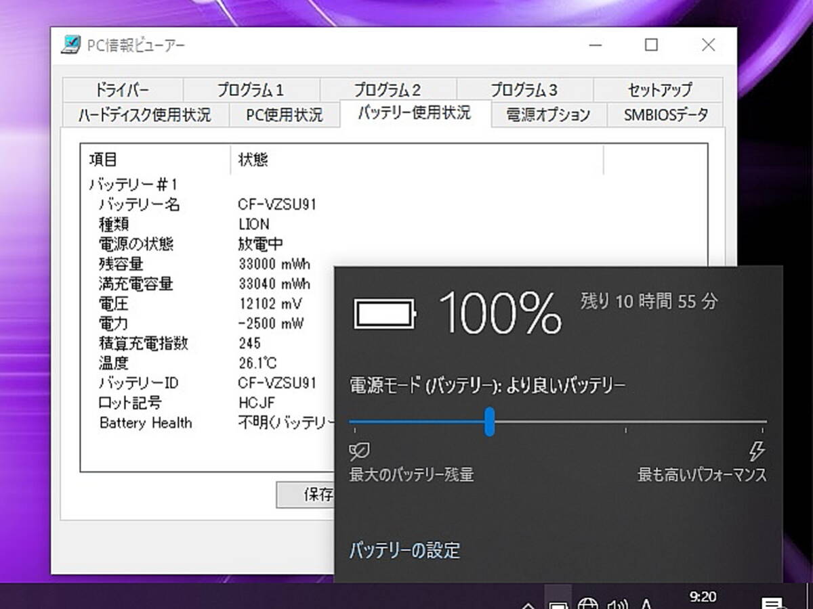Click the value LION

tap(254, 224)
